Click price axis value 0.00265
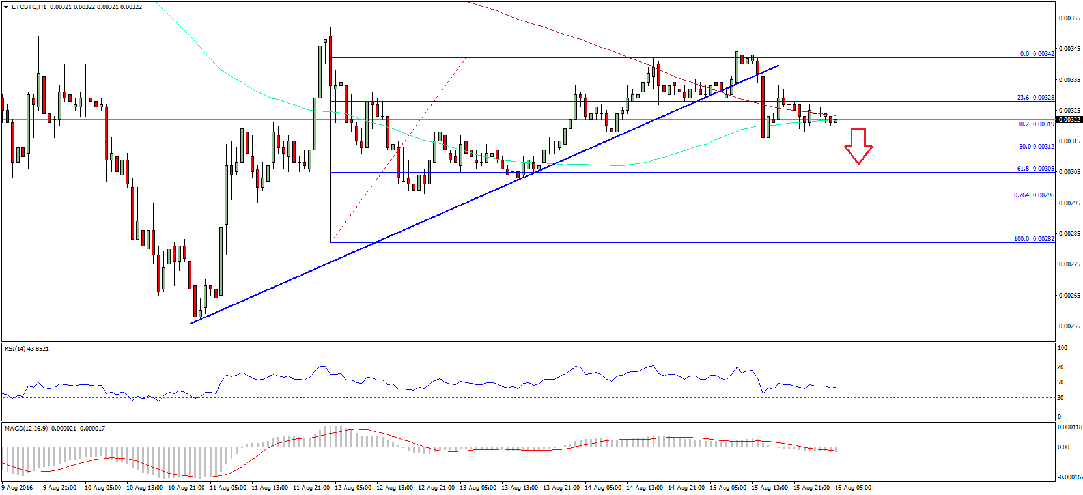 1070,296
